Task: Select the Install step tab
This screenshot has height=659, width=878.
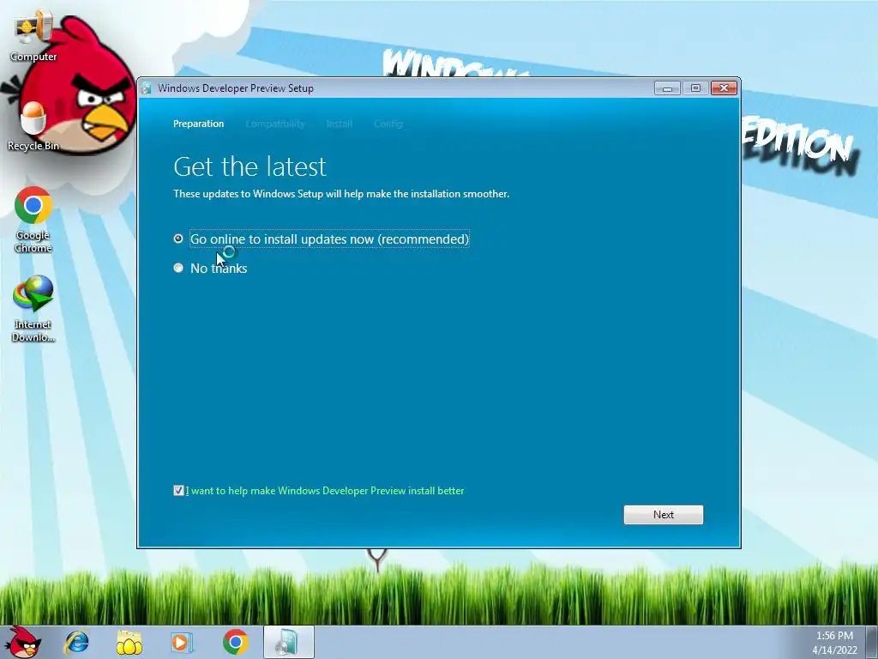Action: tap(340, 124)
